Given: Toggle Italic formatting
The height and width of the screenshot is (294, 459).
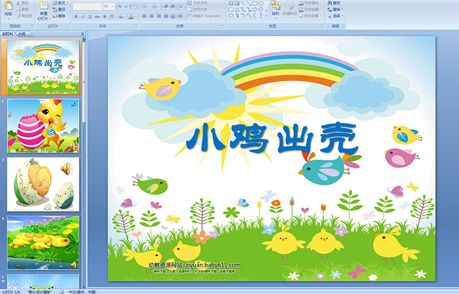Looking at the screenshot, I should 83,16.
